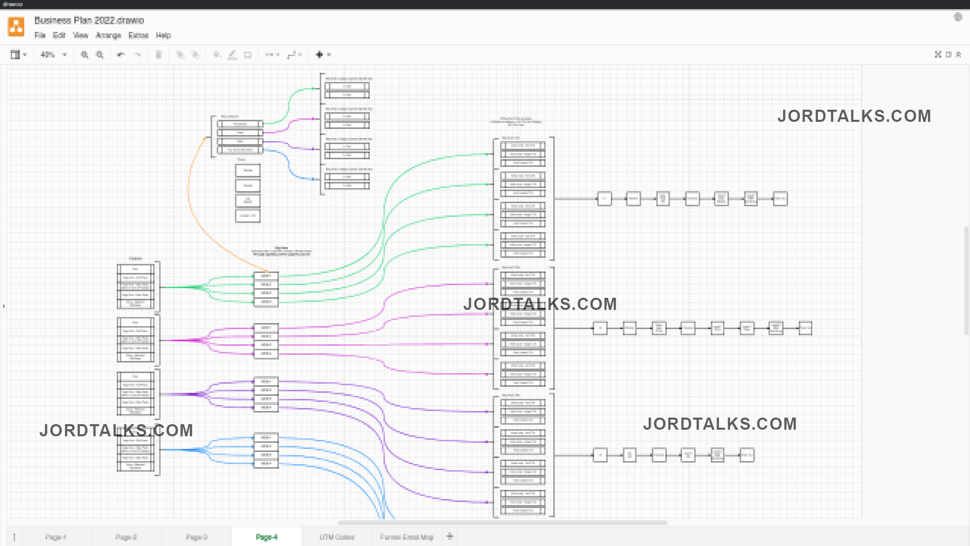Switch to the Funnel Email Map page
The width and height of the screenshot is (970, 546).
coord(407,537)
